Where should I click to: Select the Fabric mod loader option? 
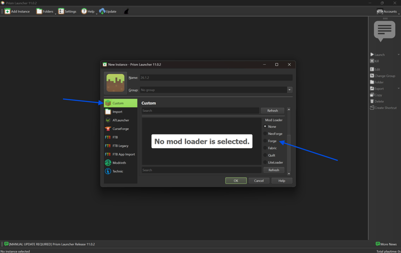click(x=265, y=148)
